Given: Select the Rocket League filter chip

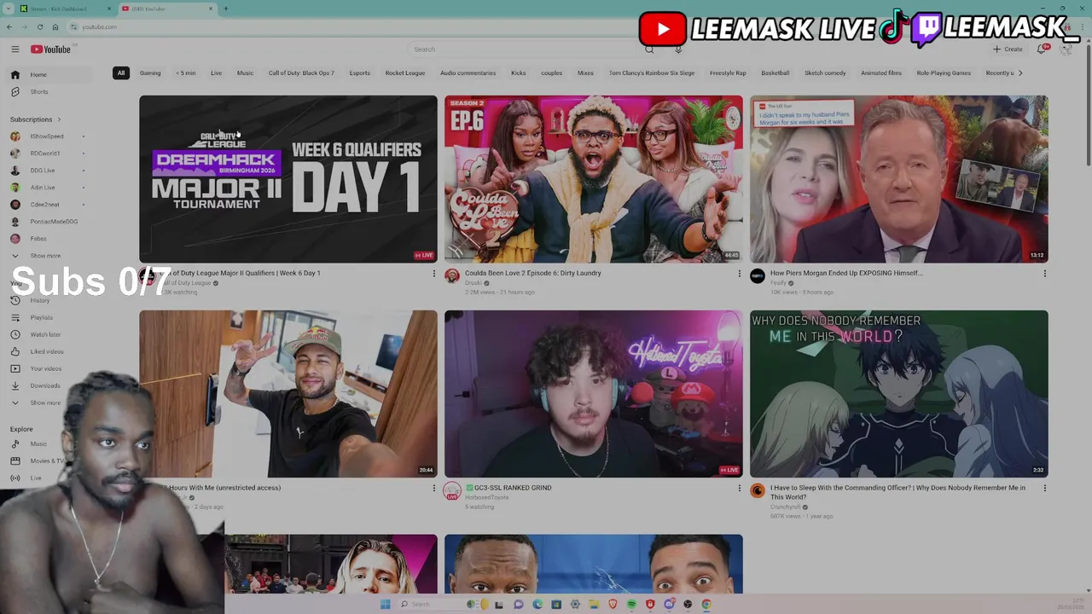Looking at the screenshot, I should coord(405,73).
